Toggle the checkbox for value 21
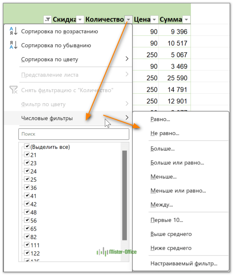Image resolution: width=233 pixels, height=275 pixels. point(27,155)
